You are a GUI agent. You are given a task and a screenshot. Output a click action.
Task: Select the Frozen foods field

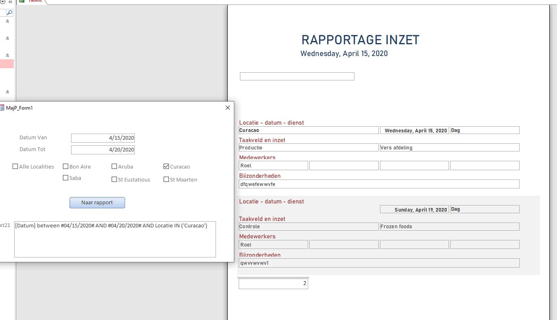(x=449, y=227)
